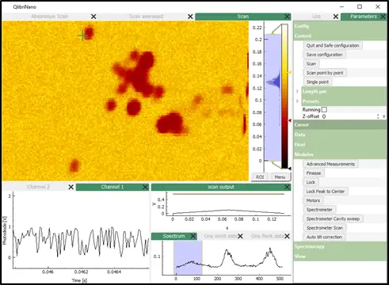Image resolution: width=389 pixels, height=285 pixels.
Task: Click the colorbar gradient strip
Action: tap(284, 97)
